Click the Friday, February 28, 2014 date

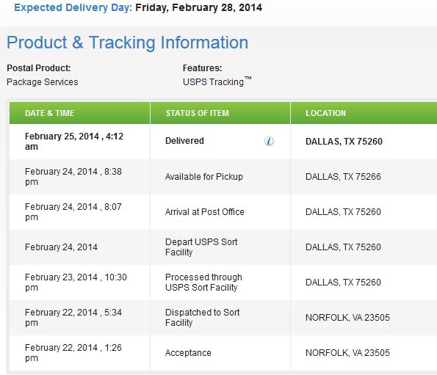199,7
